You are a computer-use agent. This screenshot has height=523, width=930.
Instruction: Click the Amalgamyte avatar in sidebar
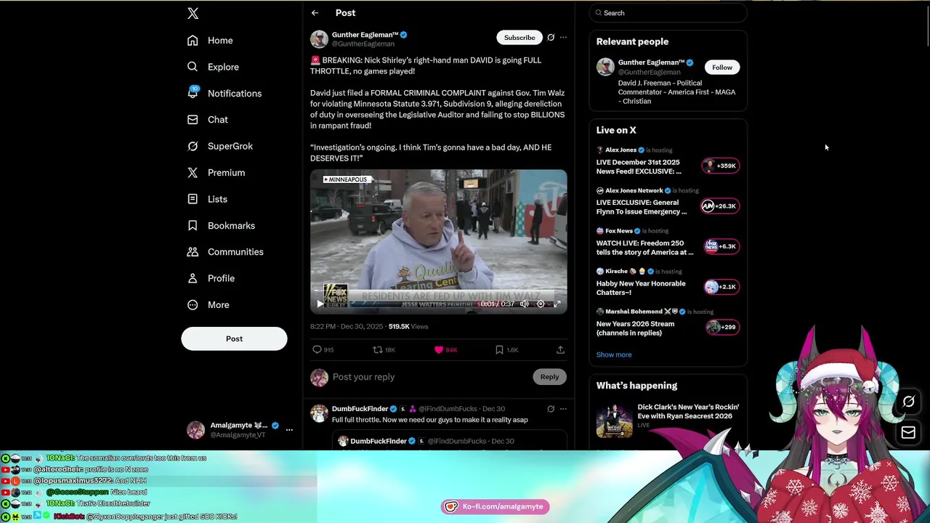click(195, 430)
